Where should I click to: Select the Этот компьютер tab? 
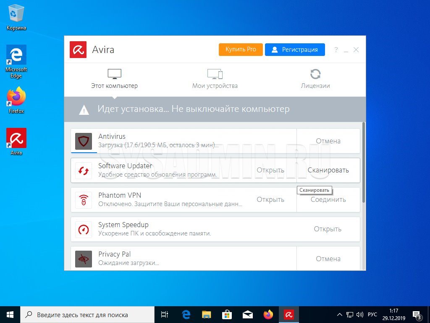[x=114, y=79]
